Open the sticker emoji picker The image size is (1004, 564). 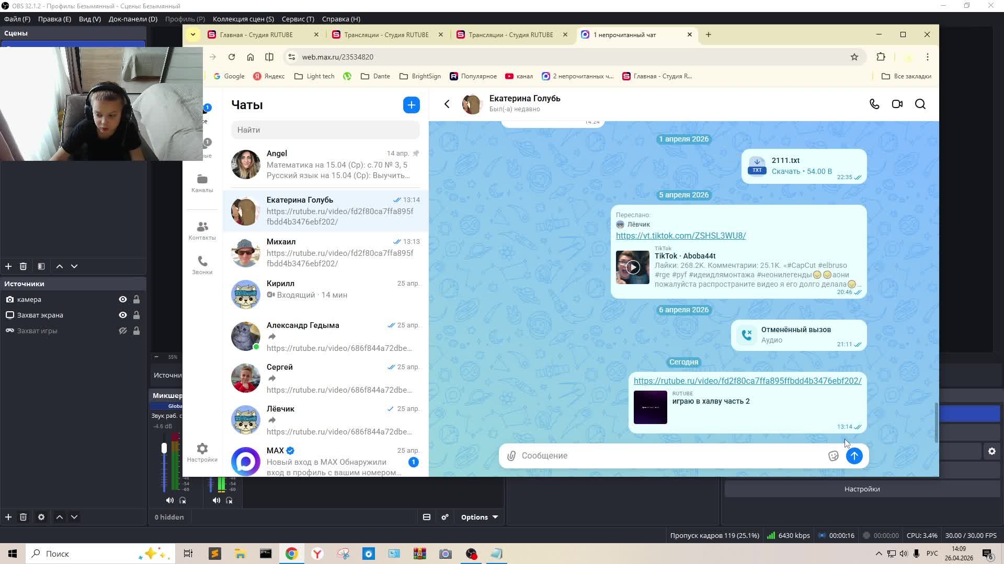click(834, 456)
